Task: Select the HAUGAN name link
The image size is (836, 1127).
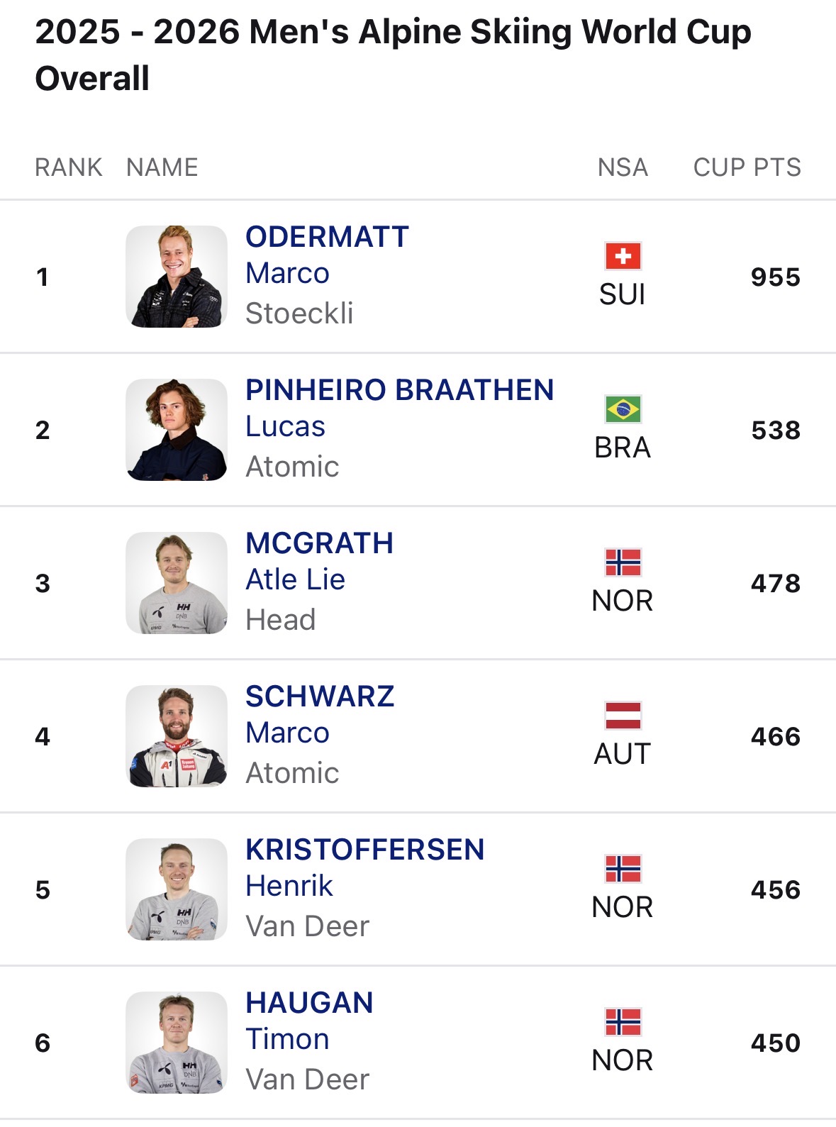Action: pos(309,1003)
